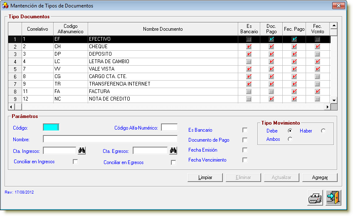Image resolution: width=353 pixels, height=216 pixels.
Task: Click the Correlativo column header
Action: 37,29
